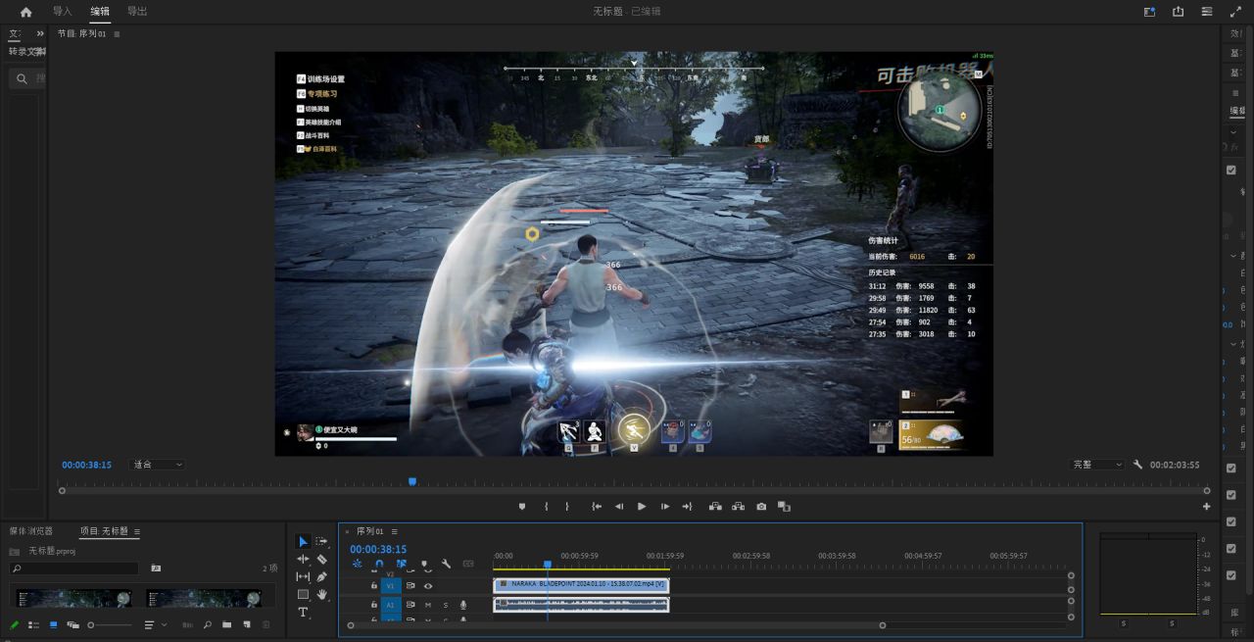1254x642 pixels.
Task: Pick the Pen tool
Action: point(321,576)
